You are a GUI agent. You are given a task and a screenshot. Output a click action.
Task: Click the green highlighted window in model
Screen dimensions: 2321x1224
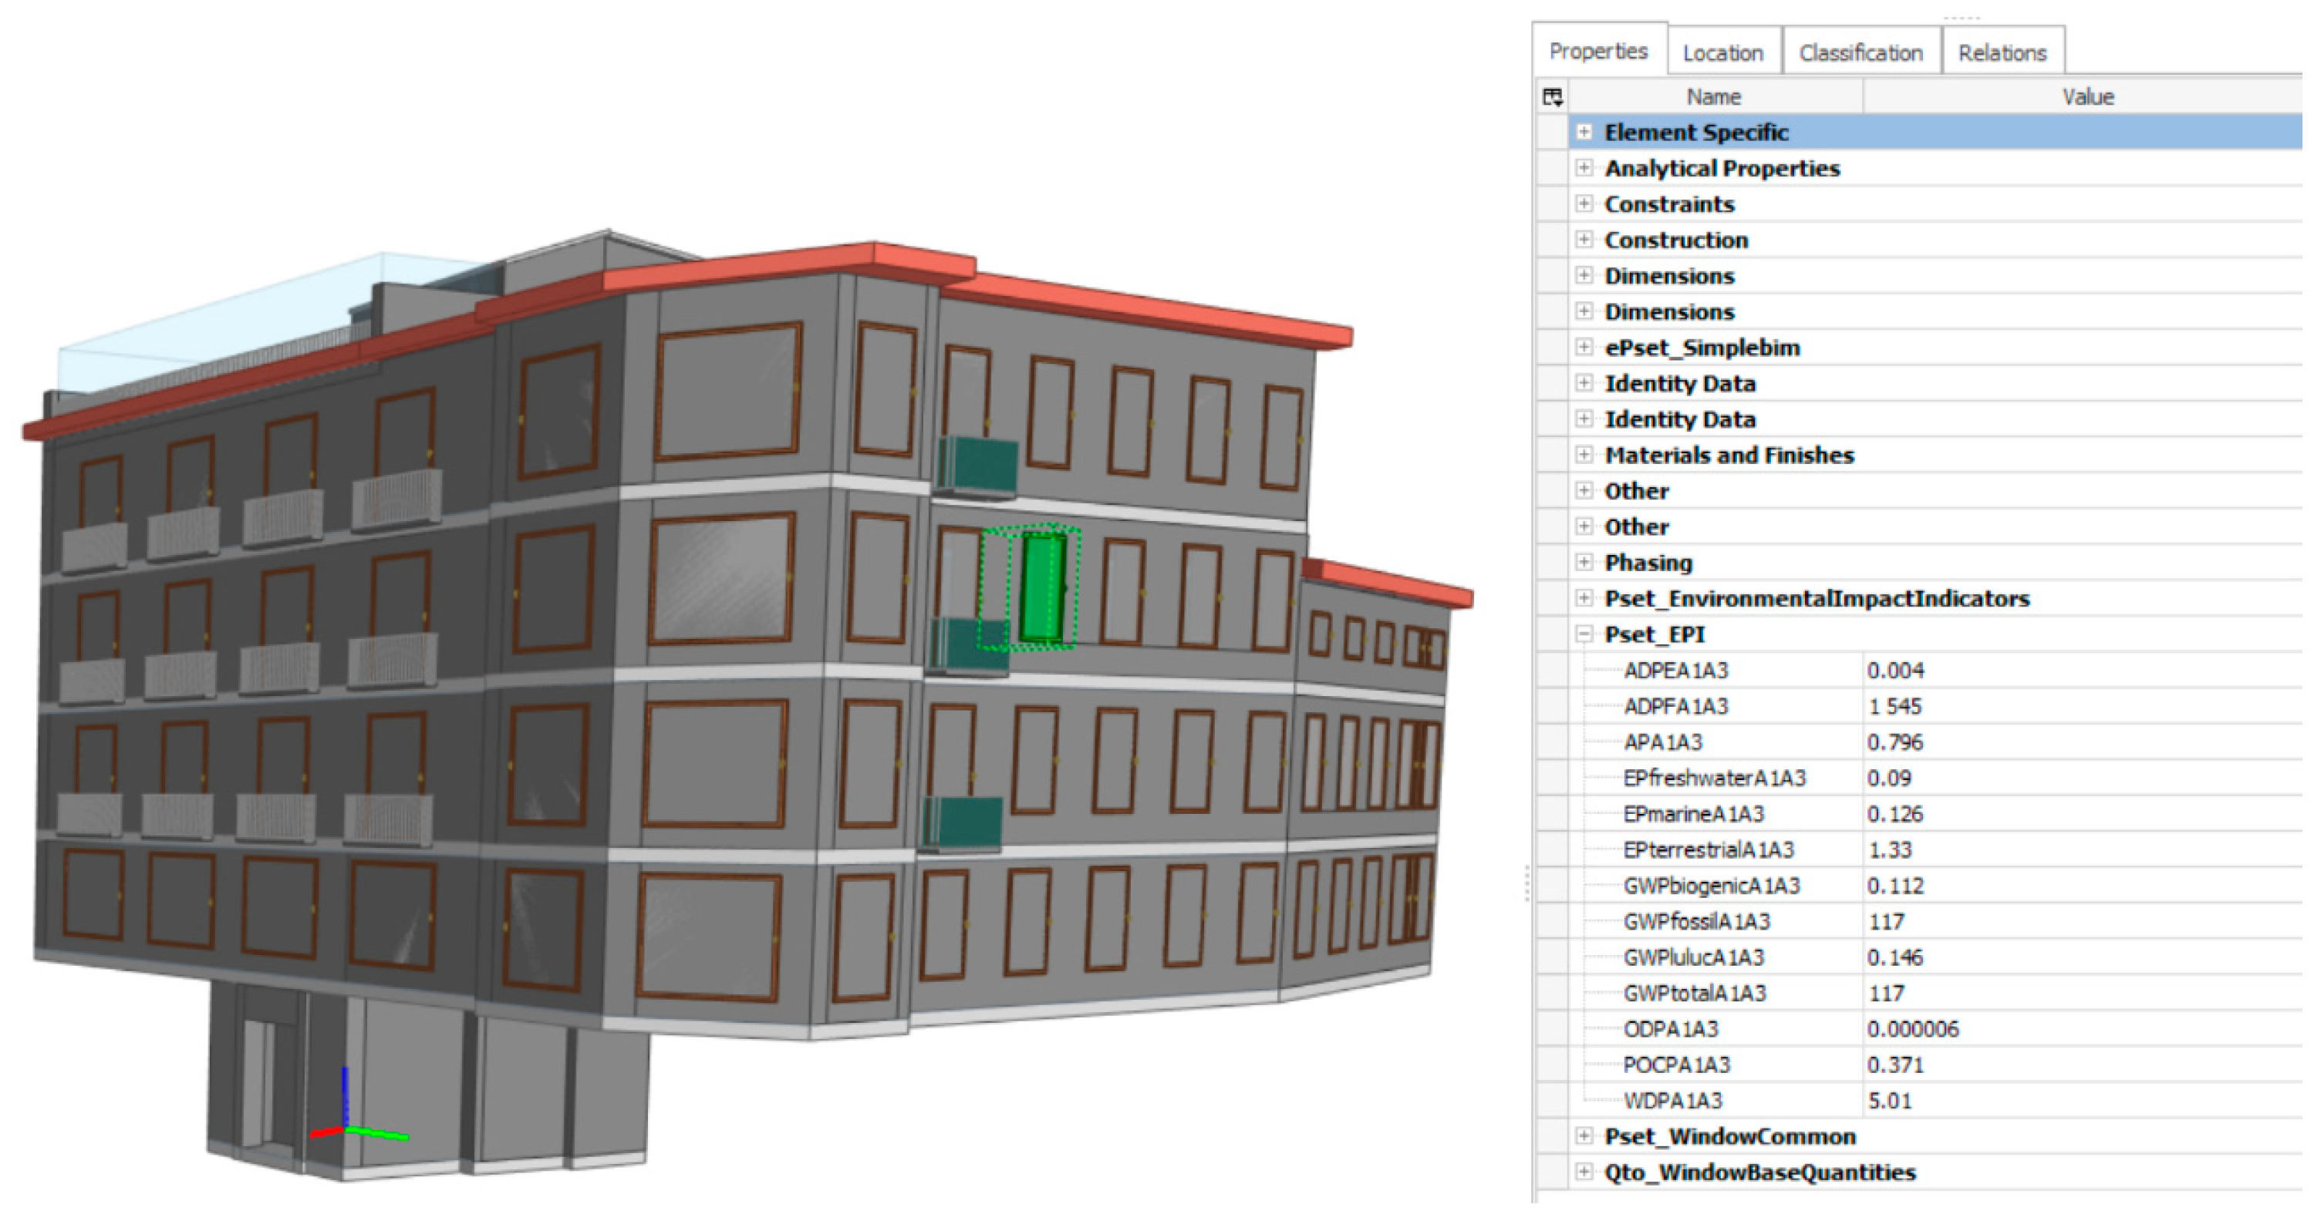click(1042, 587)
